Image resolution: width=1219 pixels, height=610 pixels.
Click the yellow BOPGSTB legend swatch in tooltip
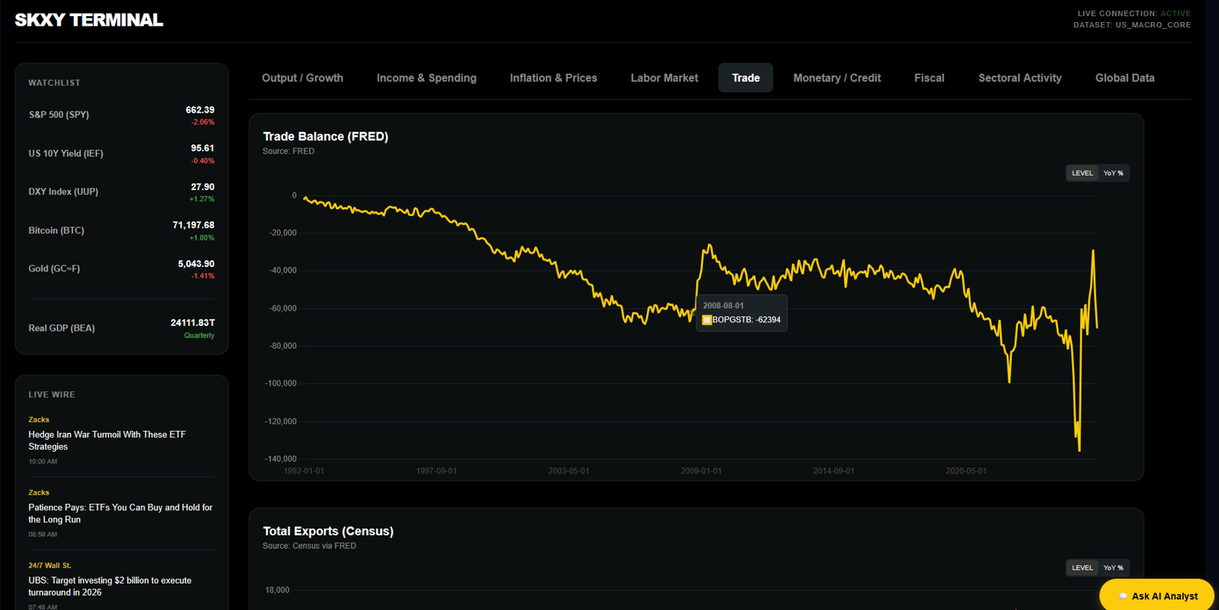(x=706, y=320)
